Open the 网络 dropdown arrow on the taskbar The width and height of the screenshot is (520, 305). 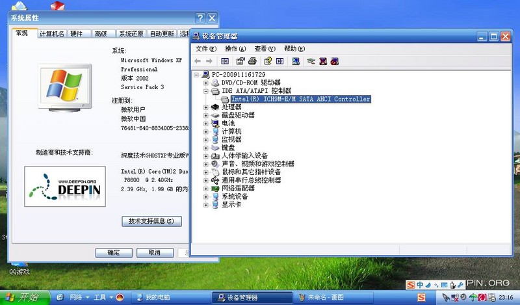coord(88,297)
